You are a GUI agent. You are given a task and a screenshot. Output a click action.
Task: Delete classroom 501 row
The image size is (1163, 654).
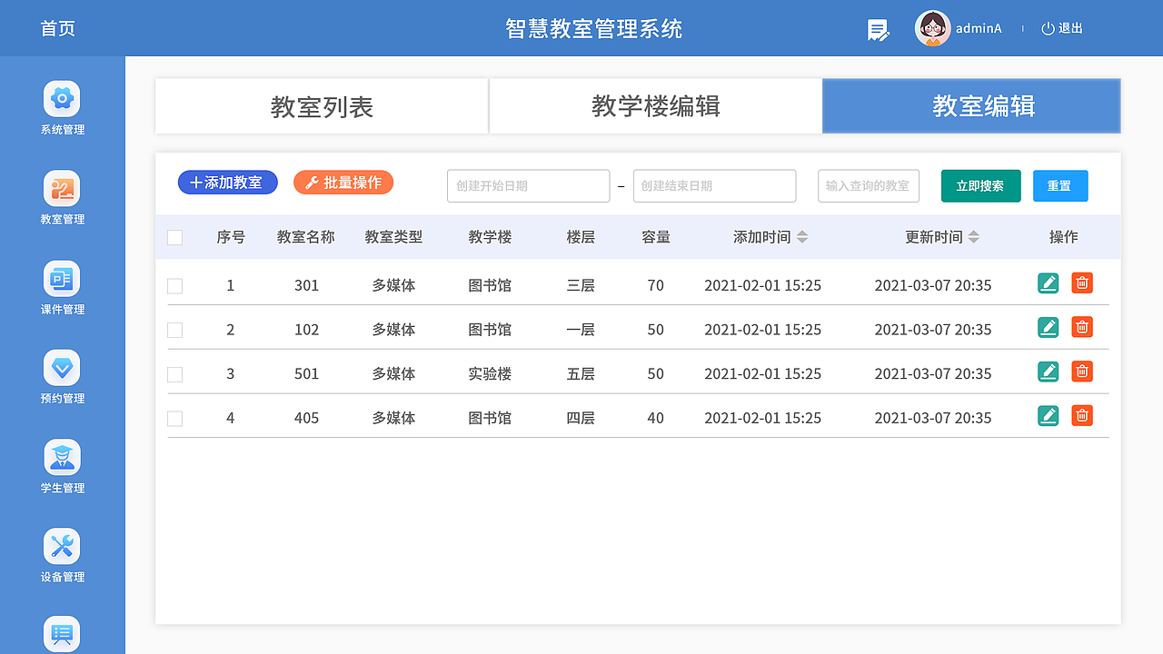pos(1082,371)
